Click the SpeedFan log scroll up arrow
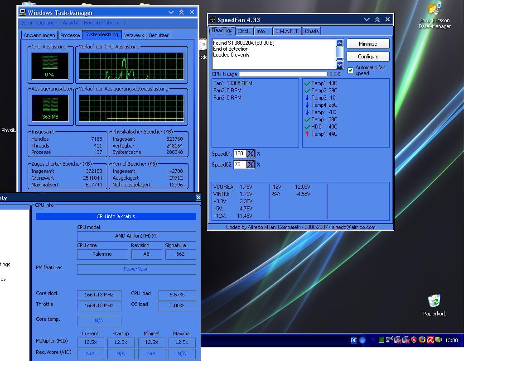 coord(340,43)
